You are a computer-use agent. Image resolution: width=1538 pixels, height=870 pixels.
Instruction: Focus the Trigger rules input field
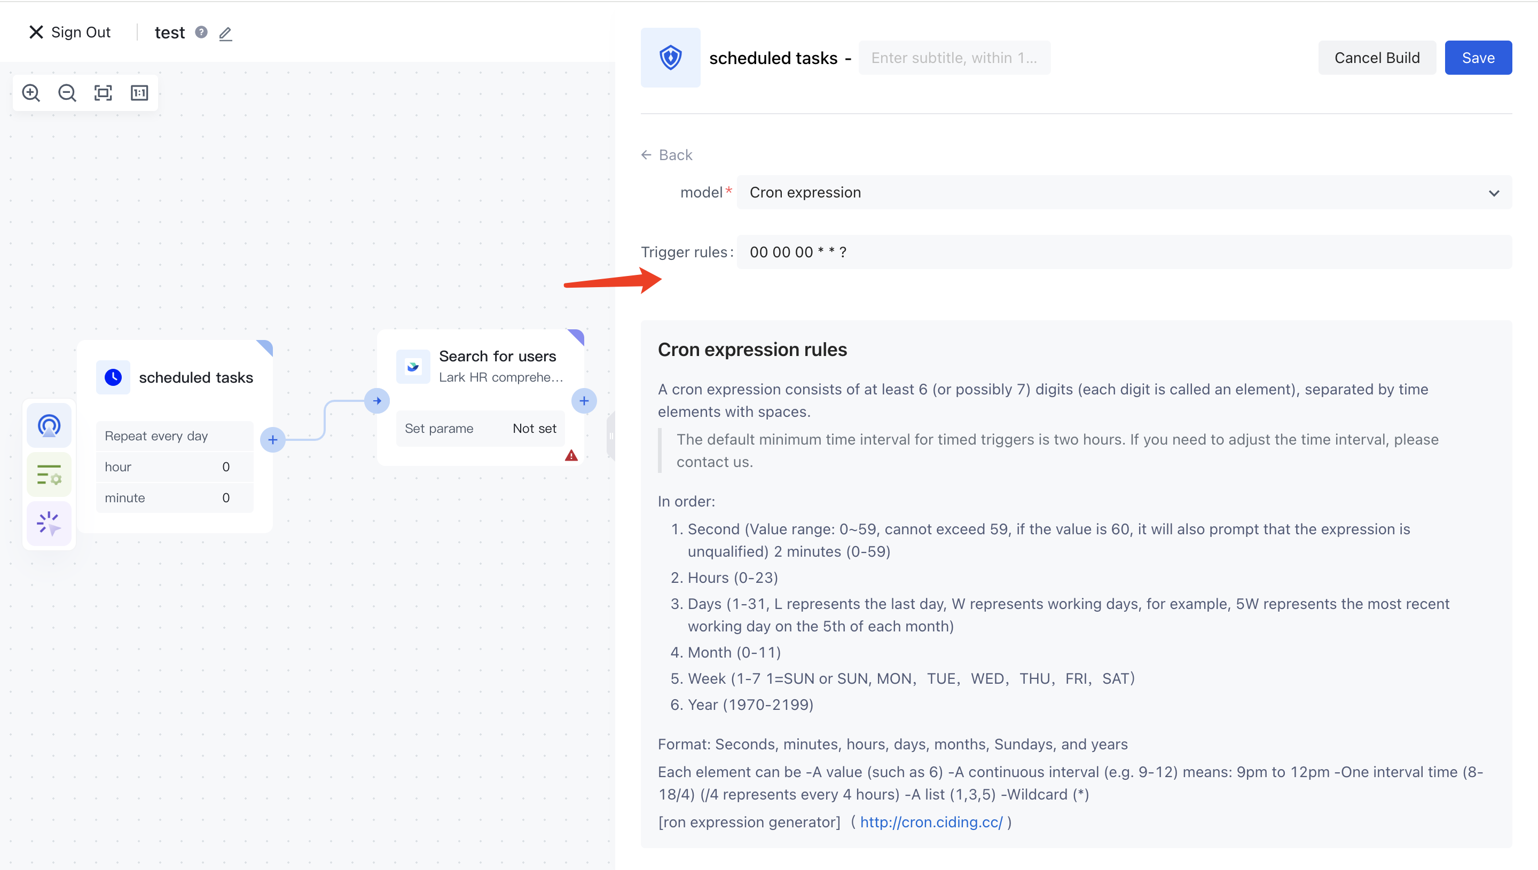(1124, 252)
